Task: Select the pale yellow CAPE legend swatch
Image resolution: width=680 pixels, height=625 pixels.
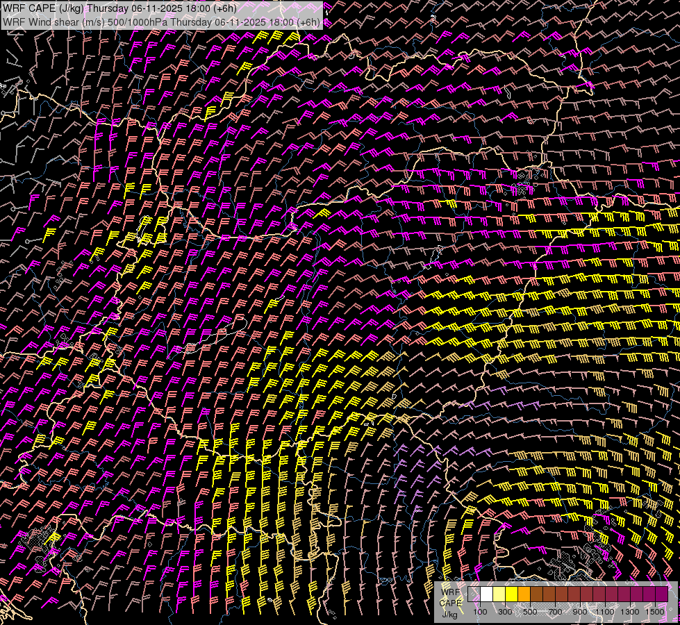Action: [499, 594]
